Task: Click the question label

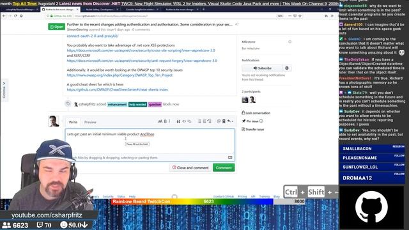Action: click(x=155, y=104)
